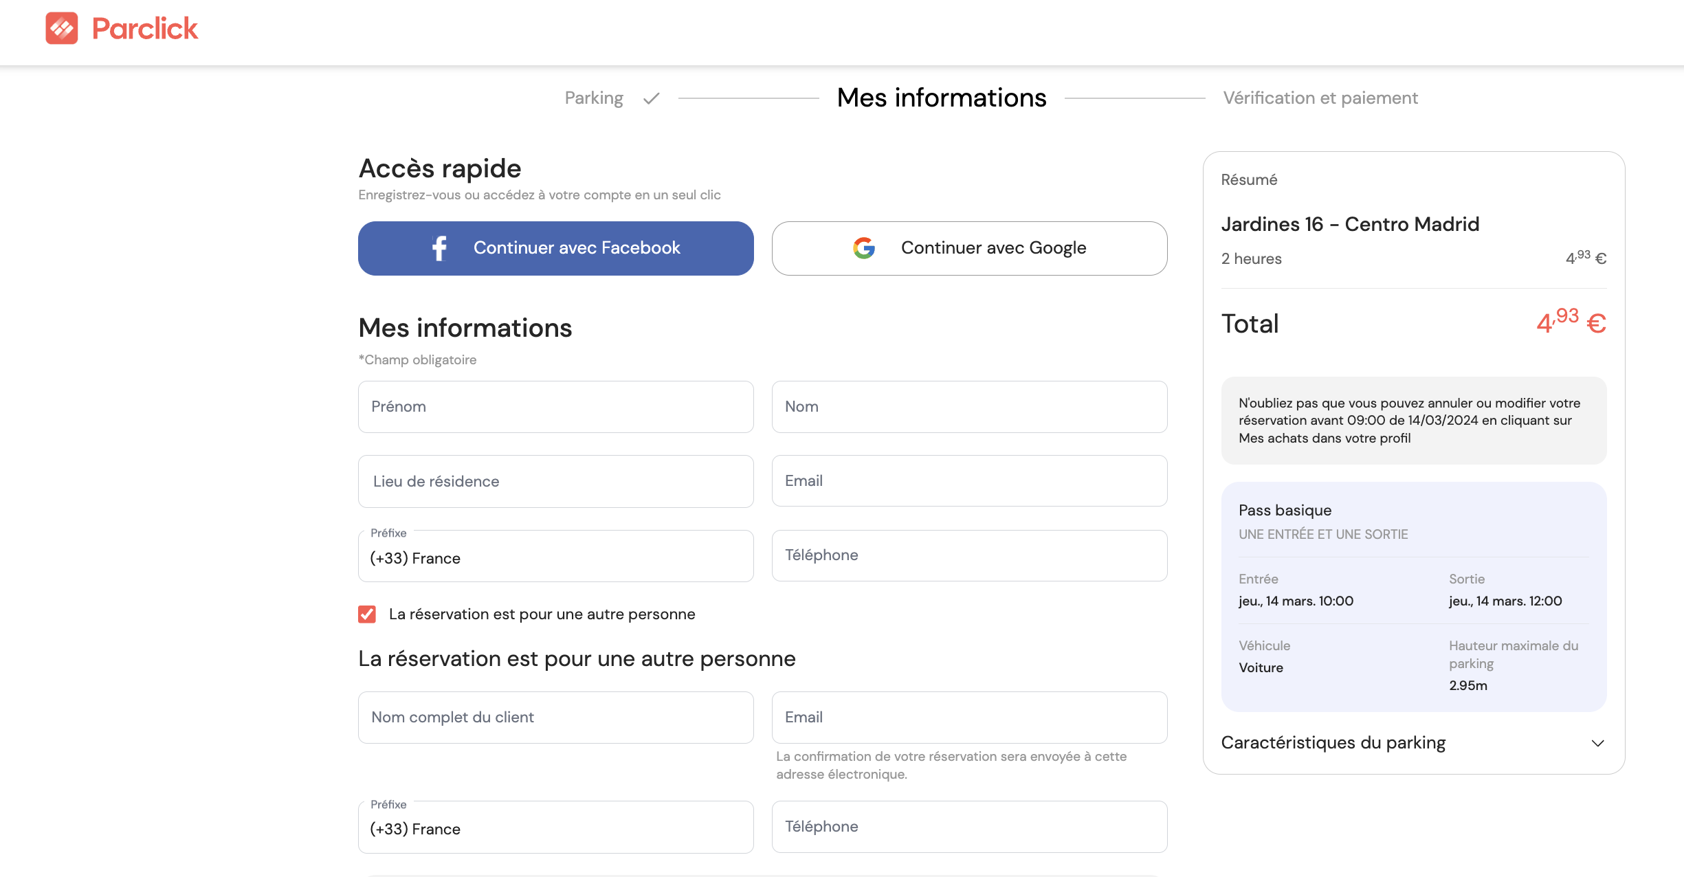1684x877 pixels.
Task: Focus the first Téléphone field
Action: tap(969, 555)
